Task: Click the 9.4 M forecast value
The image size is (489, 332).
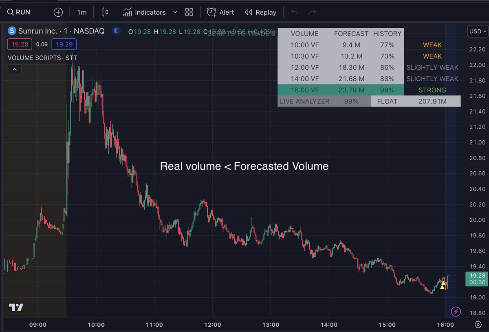Action: (351, 45)
